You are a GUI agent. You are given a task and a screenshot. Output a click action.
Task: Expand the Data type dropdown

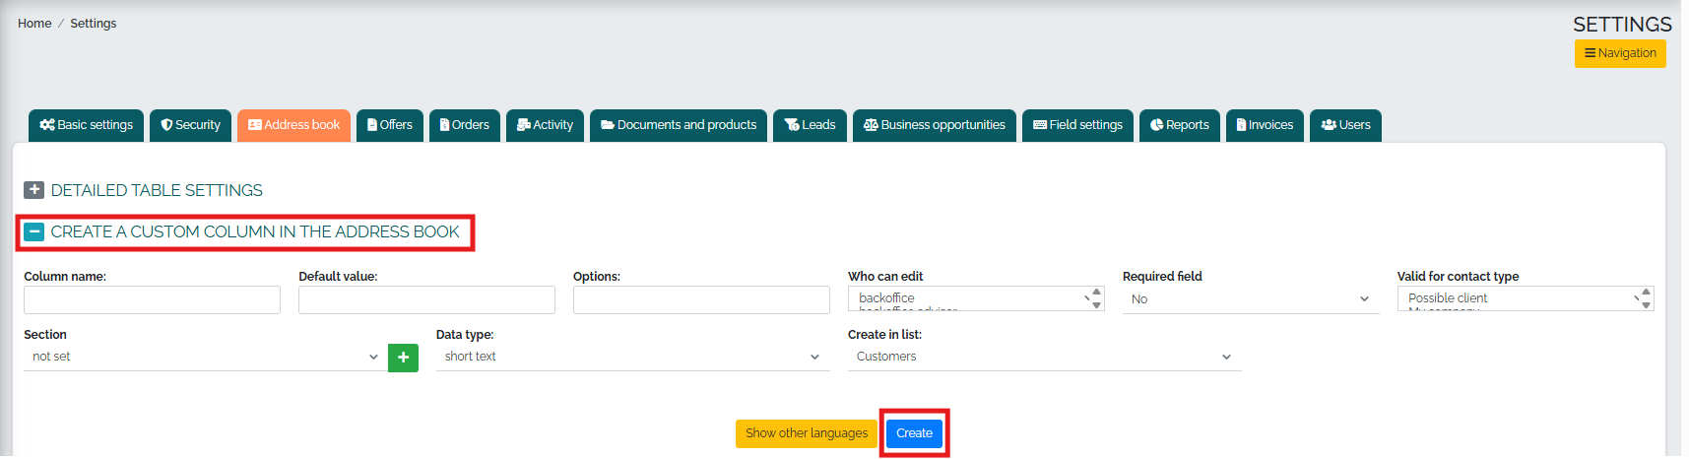tap(632, 357)
